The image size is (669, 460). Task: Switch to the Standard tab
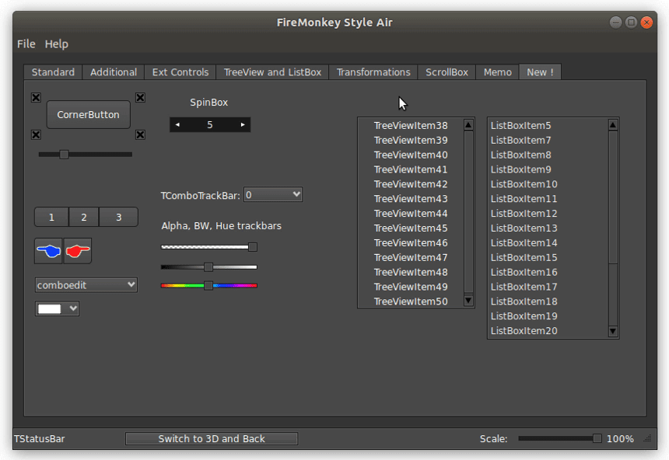pos(53,72)
